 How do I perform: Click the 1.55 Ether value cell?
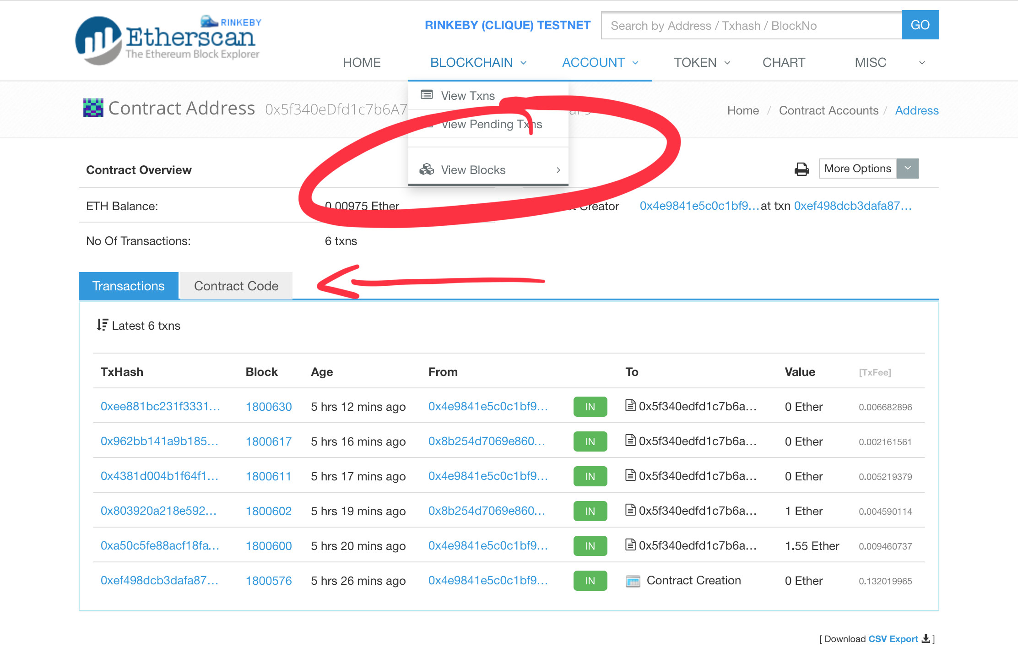click(812, 546)
